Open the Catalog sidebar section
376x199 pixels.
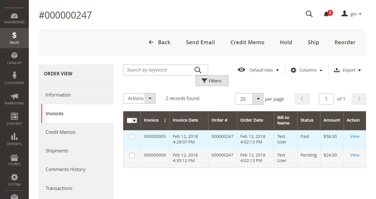pos(14,58)
